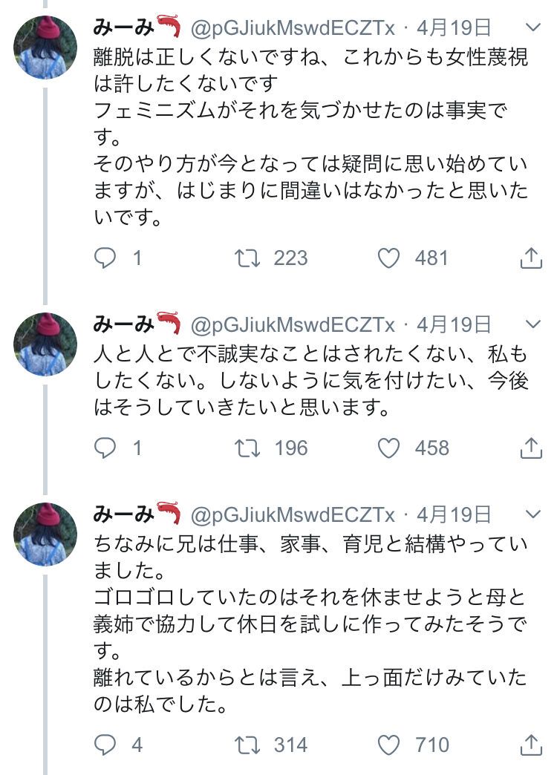Reply to the tweet with 196 retweets

(105, 448)
